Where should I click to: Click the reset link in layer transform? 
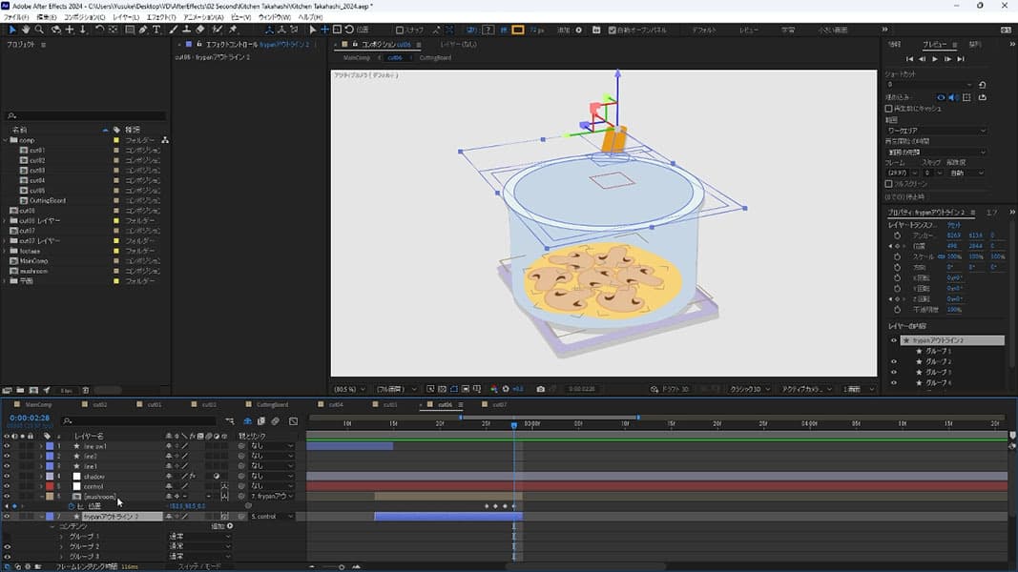[953, 223]
